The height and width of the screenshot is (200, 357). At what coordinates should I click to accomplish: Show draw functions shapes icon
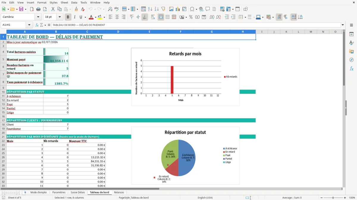(246, 9)
